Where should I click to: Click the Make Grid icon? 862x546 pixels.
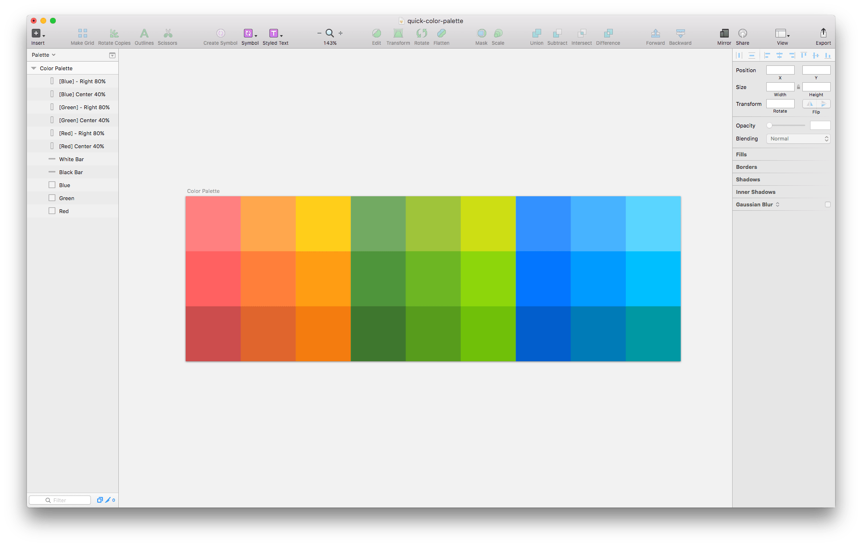[x=82, y=33]
